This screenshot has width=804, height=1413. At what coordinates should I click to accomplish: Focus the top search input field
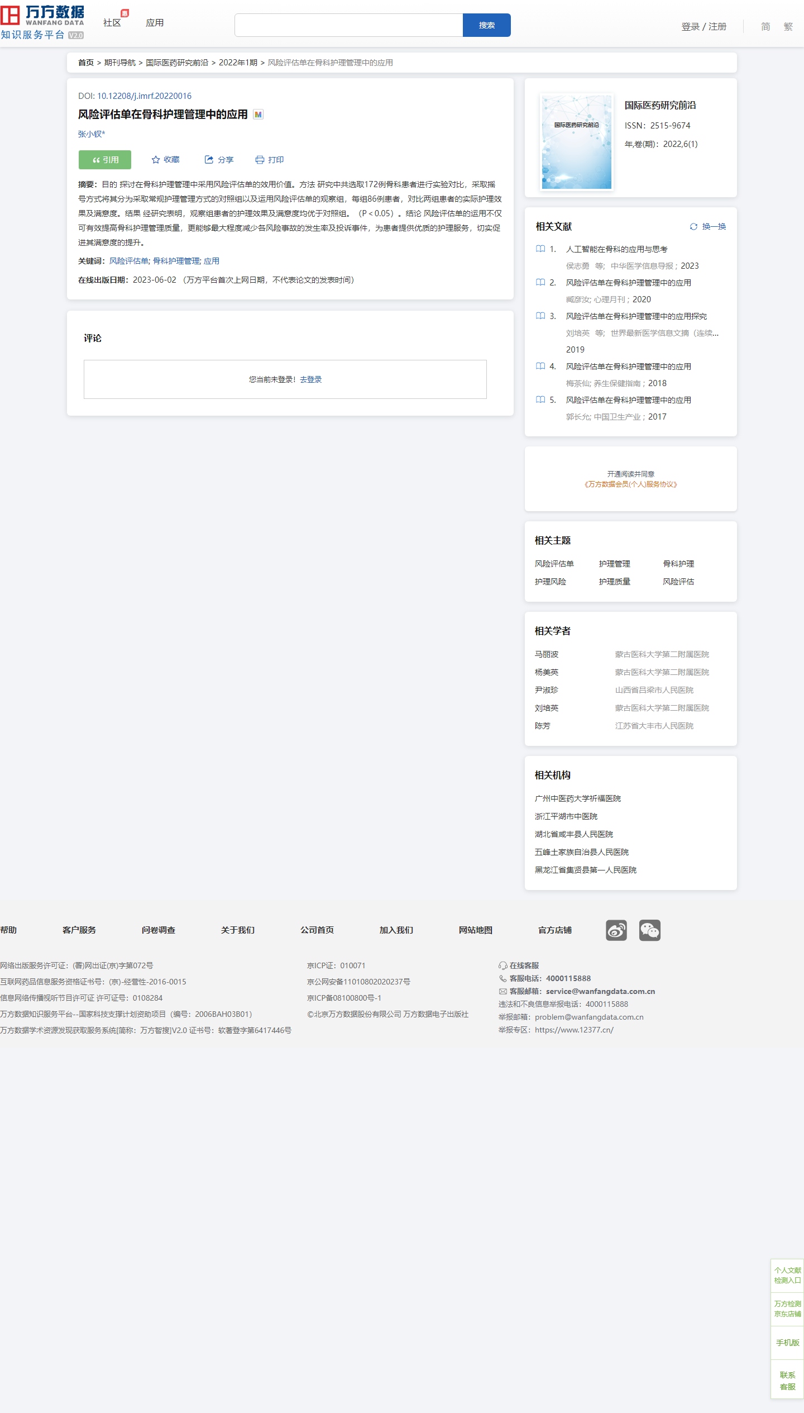tap(348, 25)
